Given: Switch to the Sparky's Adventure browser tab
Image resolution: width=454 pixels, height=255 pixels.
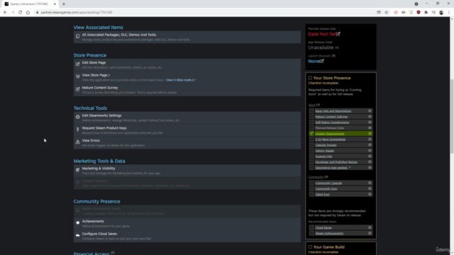Looking at the screenshot, I should tap(29, 4).
